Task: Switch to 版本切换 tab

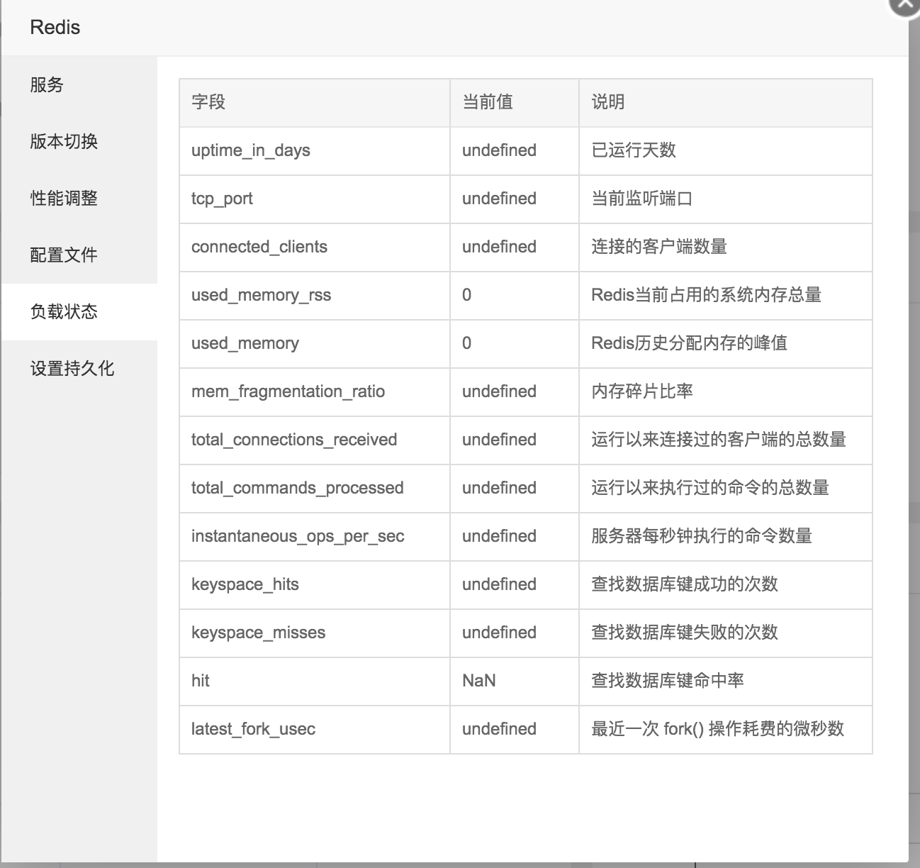Action: (79, 142)
